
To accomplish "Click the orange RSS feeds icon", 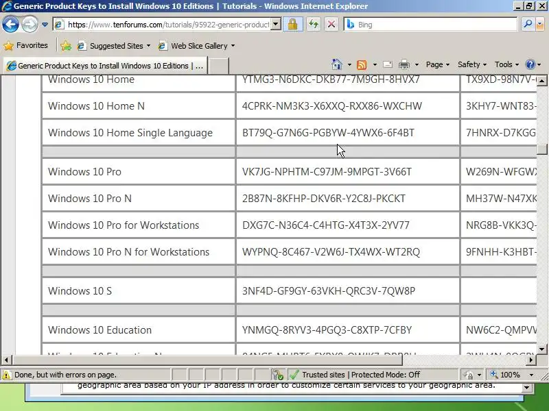I will point(362,64).
